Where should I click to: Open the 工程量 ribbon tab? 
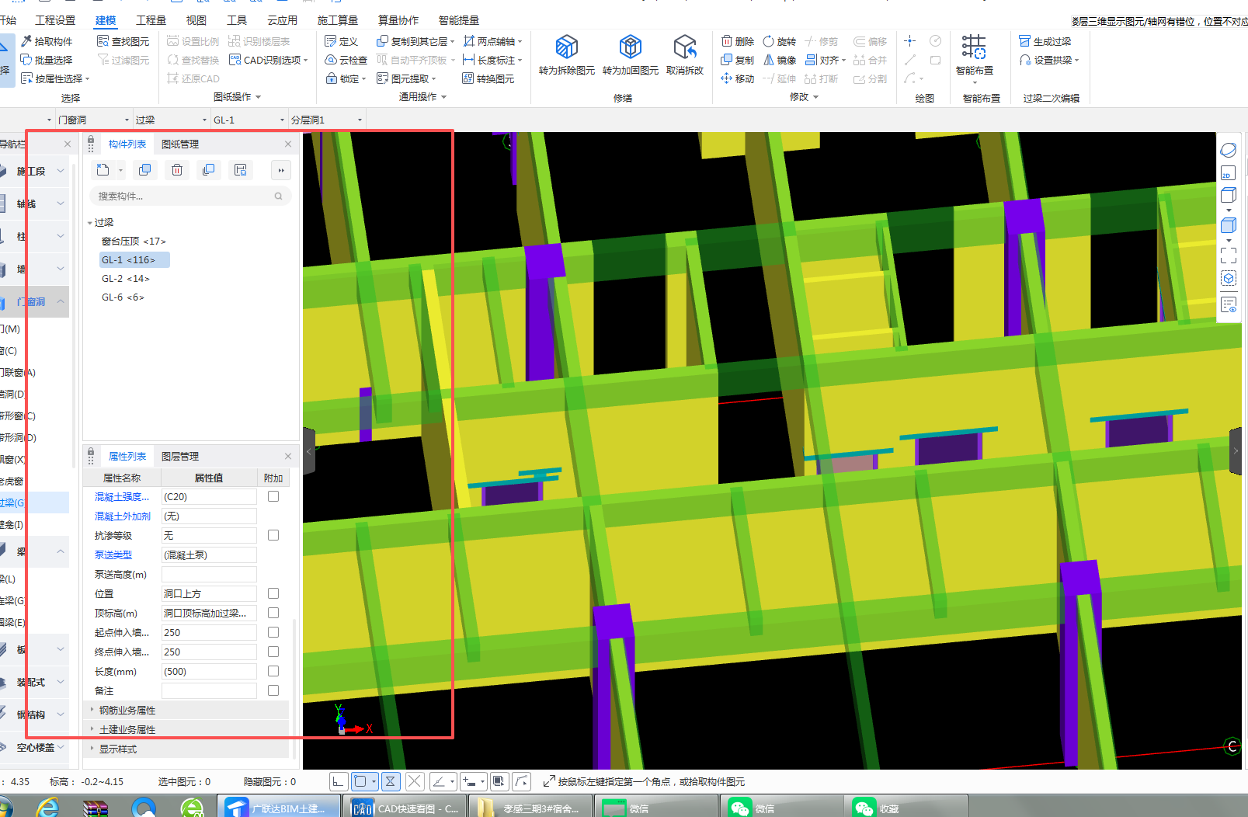151,20
